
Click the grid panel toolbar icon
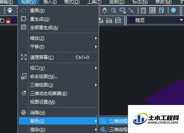[152, 10]
